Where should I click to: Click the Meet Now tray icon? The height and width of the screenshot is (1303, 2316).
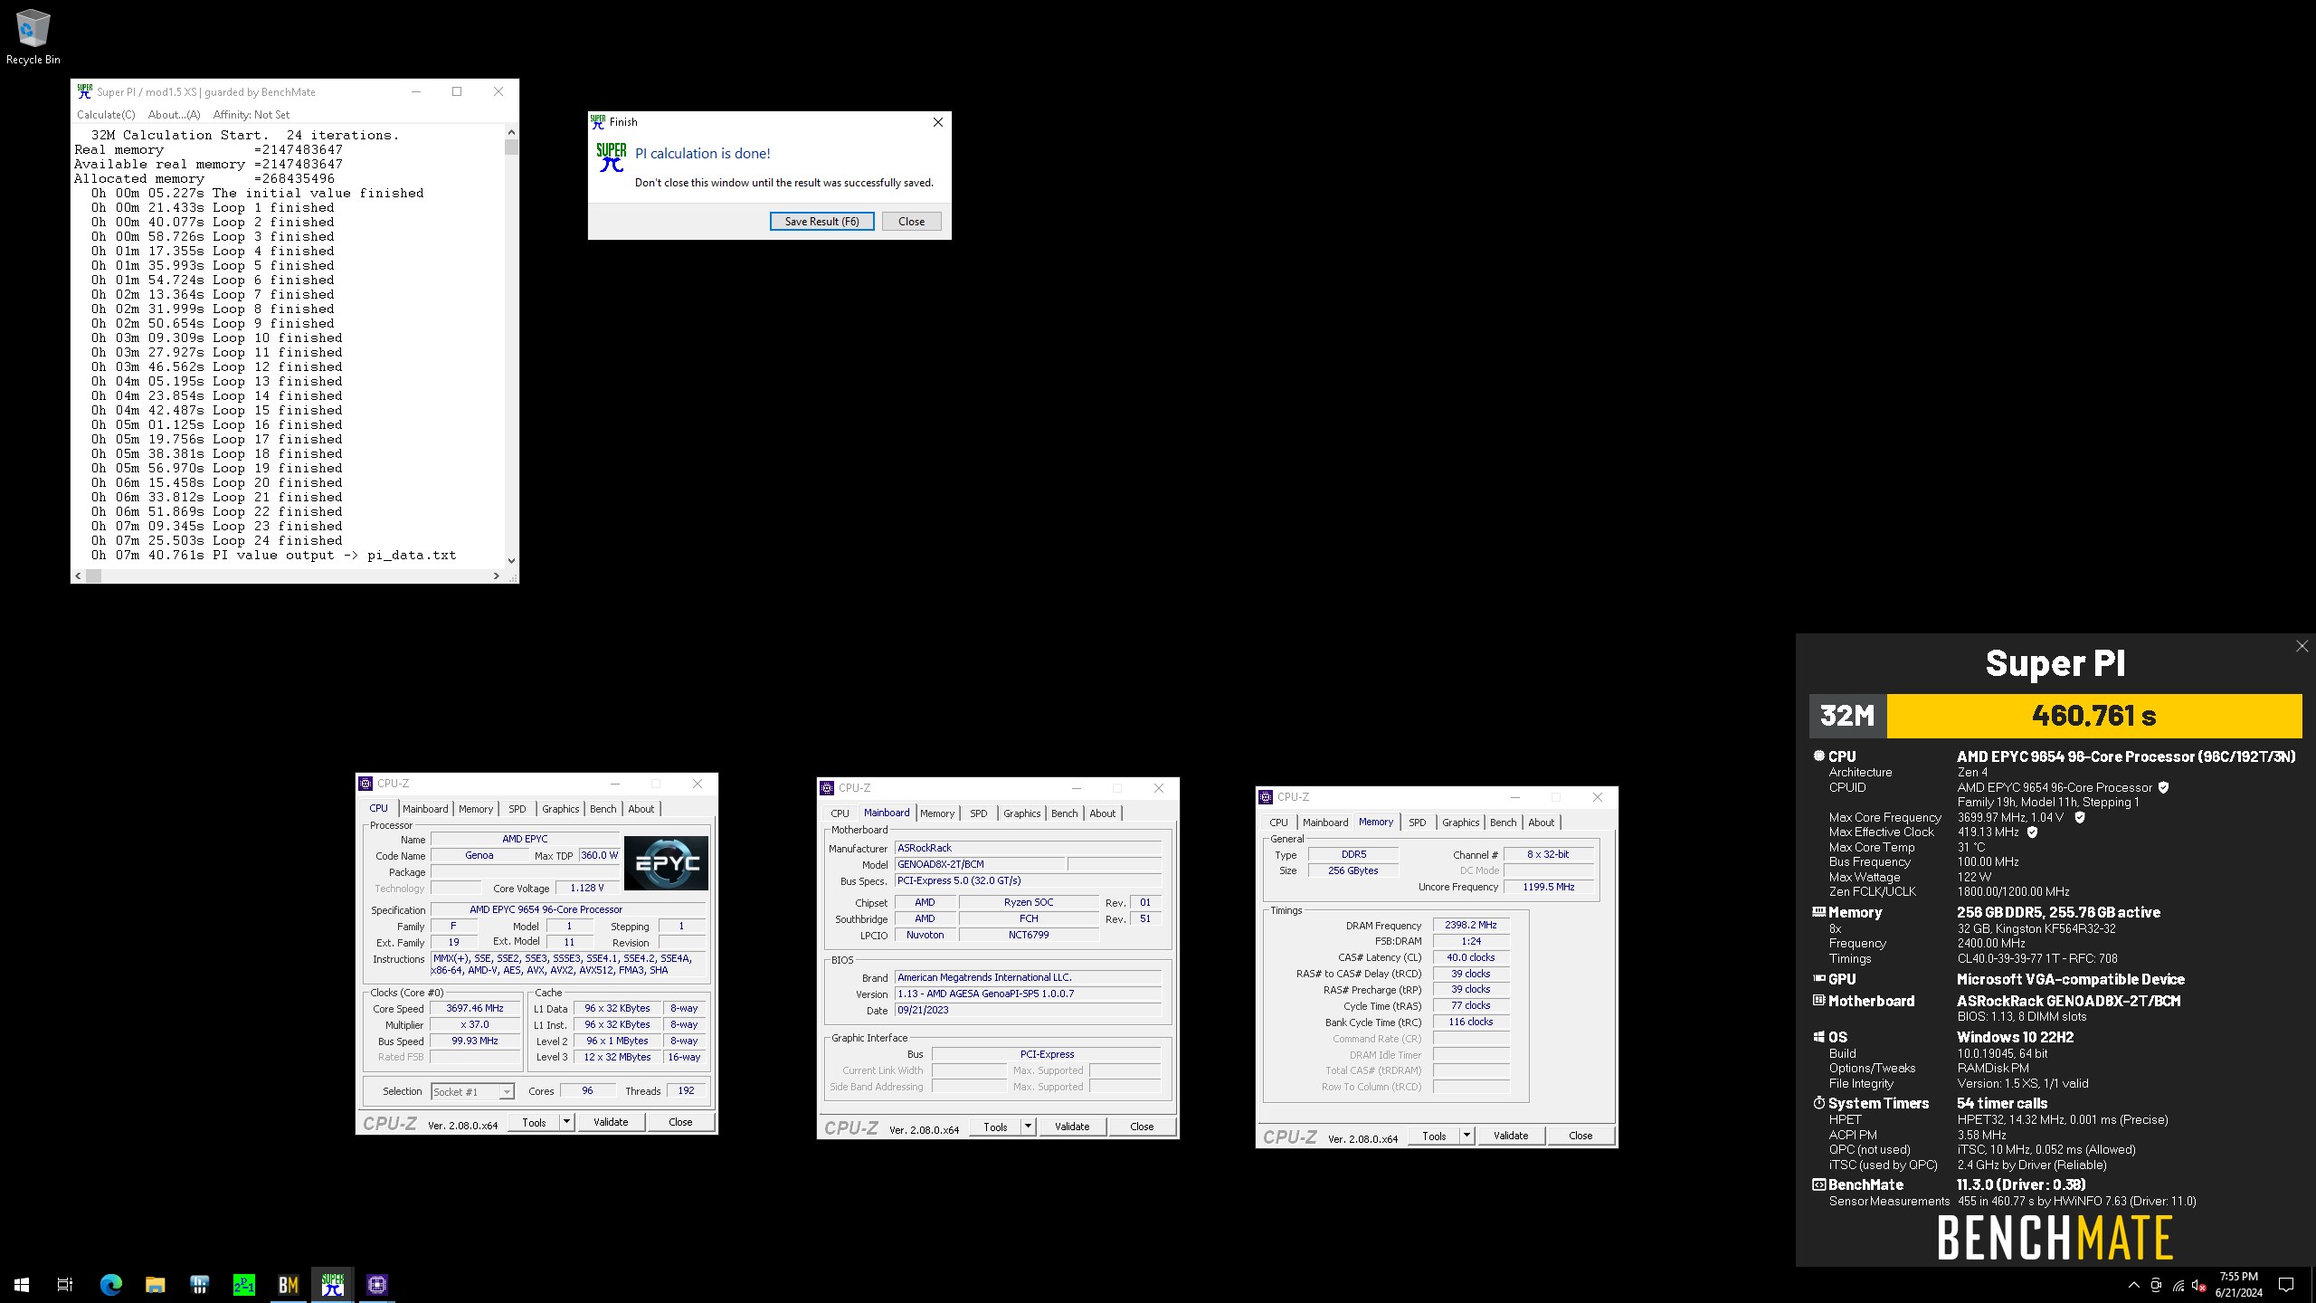click(2156, 1285)
